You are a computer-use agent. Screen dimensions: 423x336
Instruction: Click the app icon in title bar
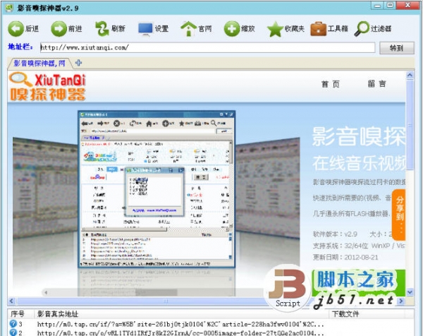(10, 8)
